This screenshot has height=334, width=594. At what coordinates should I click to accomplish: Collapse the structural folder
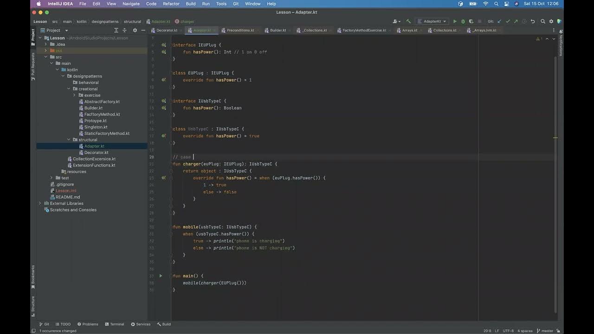[69, 140]
